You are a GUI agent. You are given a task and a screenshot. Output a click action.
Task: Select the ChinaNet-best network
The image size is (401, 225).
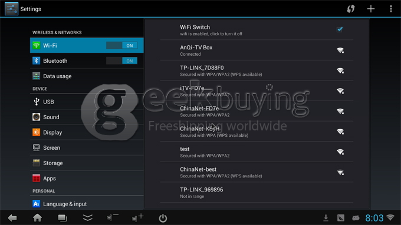tap(257, 172)
